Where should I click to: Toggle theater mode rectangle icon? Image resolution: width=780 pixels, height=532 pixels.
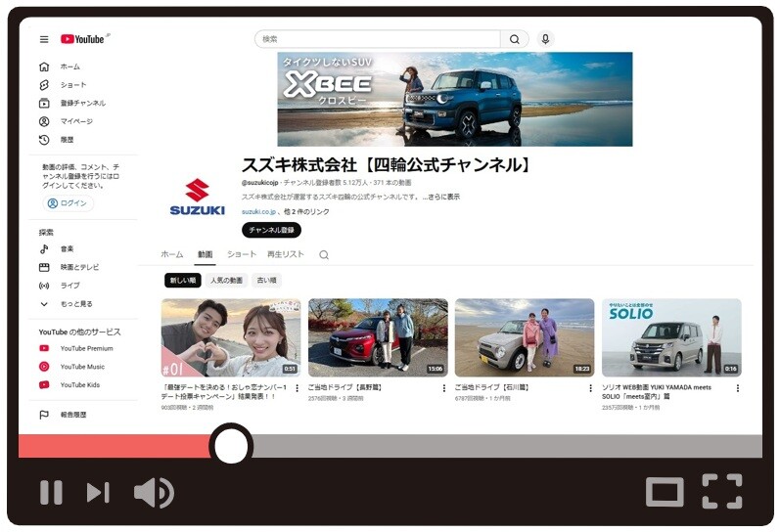(665, 491)
